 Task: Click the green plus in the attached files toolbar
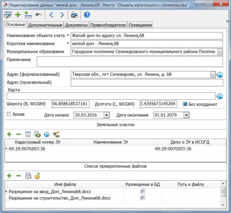click(x=9, y=176)
